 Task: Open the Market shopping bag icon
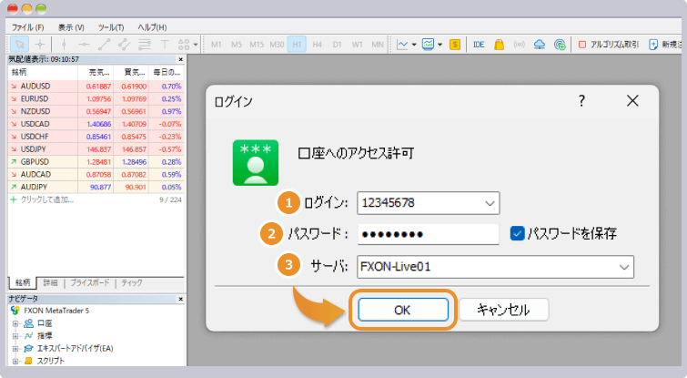(x=499, y=45)
